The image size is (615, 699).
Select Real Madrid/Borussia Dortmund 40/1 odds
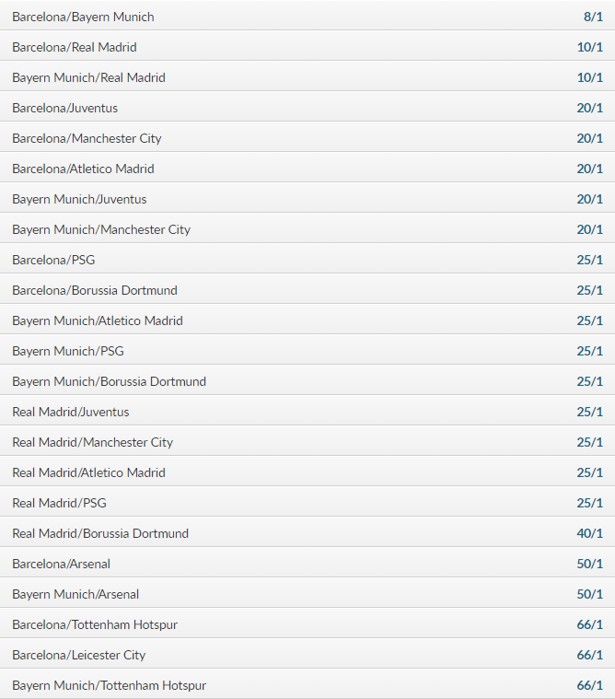pyautogui.click(x=589, y=533)
